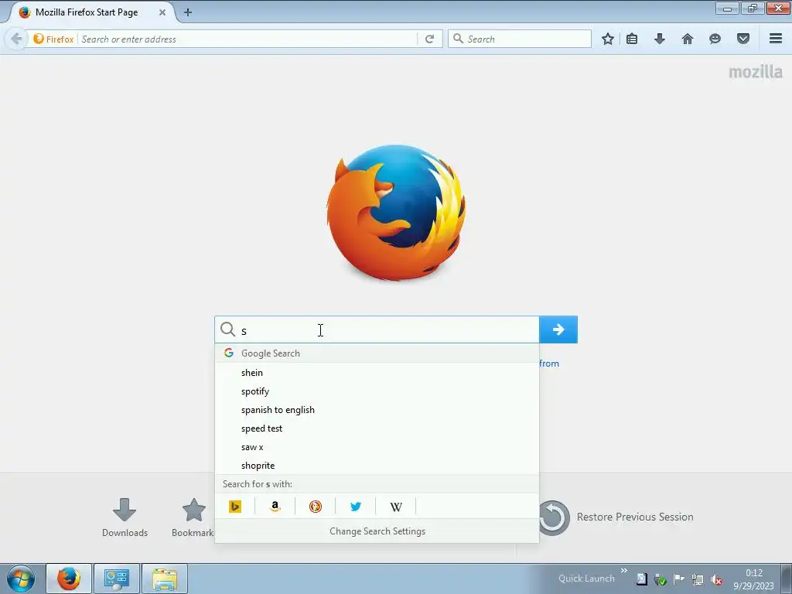Viewport: 792px width, 594px height.
Task: Focus the Search or enter address field
Action: [247, 39]
